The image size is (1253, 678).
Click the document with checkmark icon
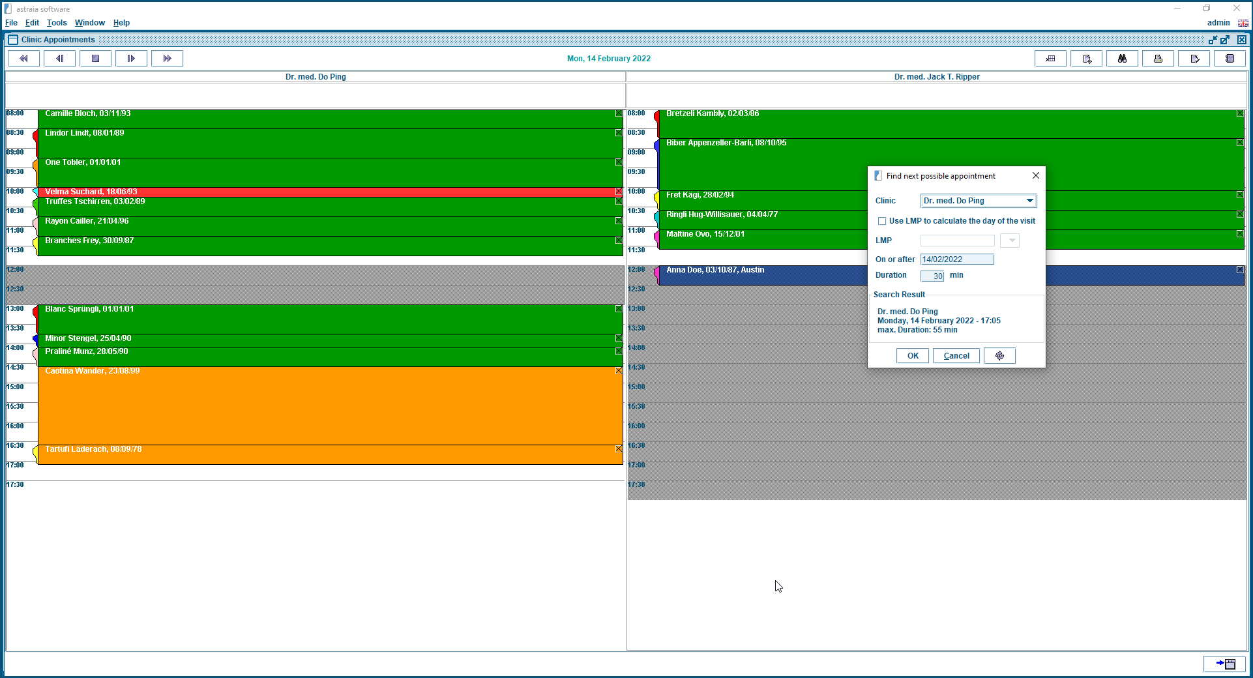[x=1194, y=59]
